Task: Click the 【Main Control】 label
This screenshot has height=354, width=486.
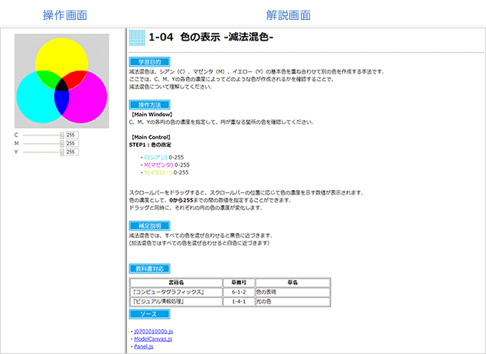Action: 151,137
